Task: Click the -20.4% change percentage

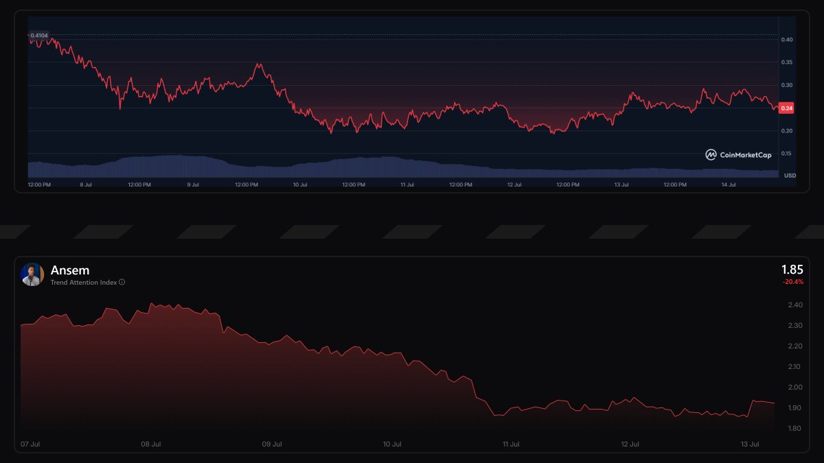Action: coord(793,282)
